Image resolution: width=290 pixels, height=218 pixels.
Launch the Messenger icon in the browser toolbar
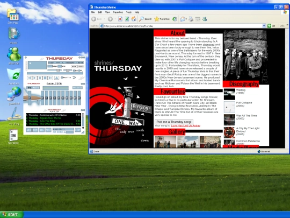coord(205,19)
